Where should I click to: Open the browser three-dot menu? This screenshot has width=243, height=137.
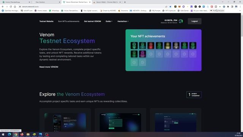tap(240, 7)
